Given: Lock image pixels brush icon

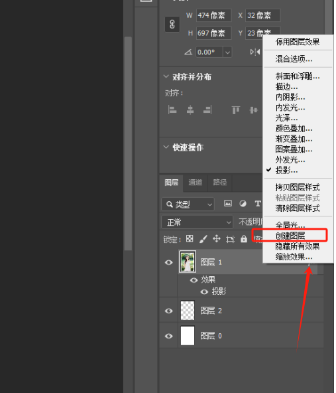Looking at the screenshot, I should click(x=203, y=239).
